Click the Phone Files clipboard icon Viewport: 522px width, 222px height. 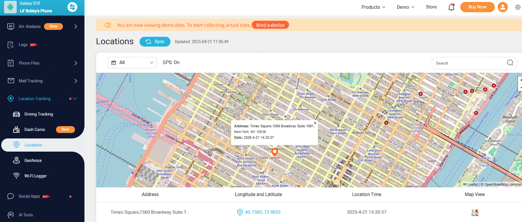tap(11, 63)
